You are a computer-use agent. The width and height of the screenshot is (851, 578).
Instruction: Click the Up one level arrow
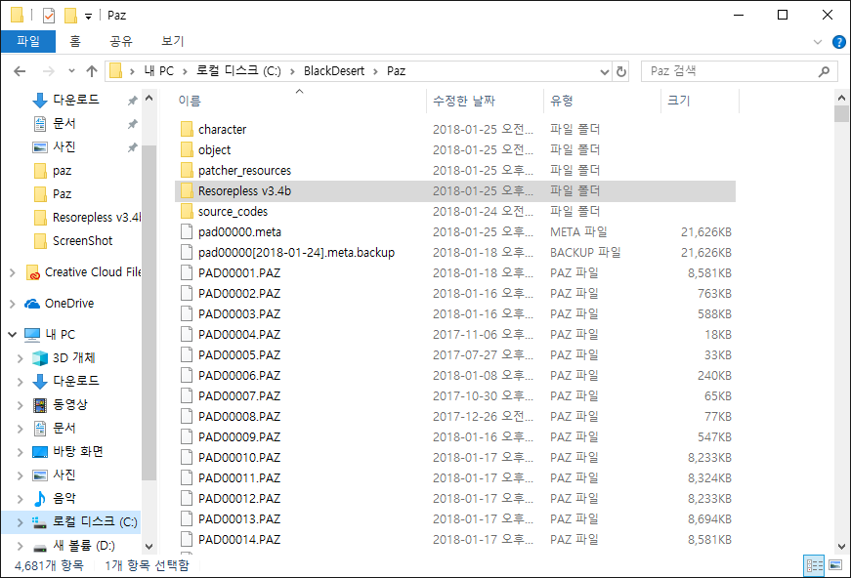92,71
